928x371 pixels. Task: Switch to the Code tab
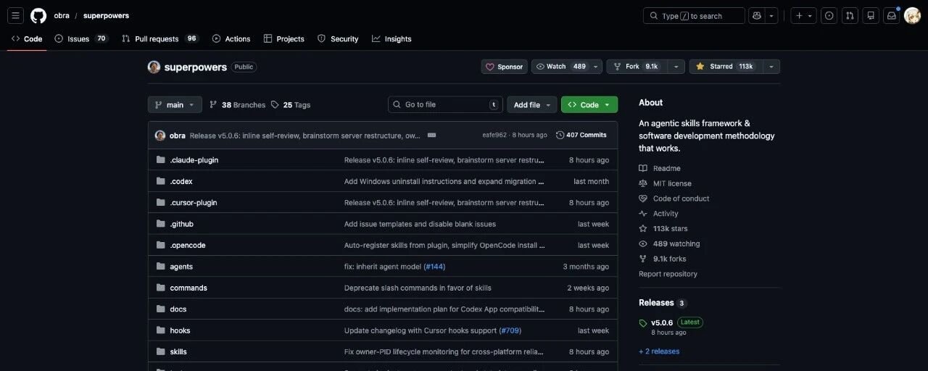point(27,38)
